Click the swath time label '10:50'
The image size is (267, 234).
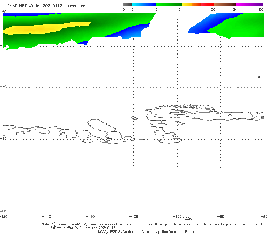tap(187, 219)
